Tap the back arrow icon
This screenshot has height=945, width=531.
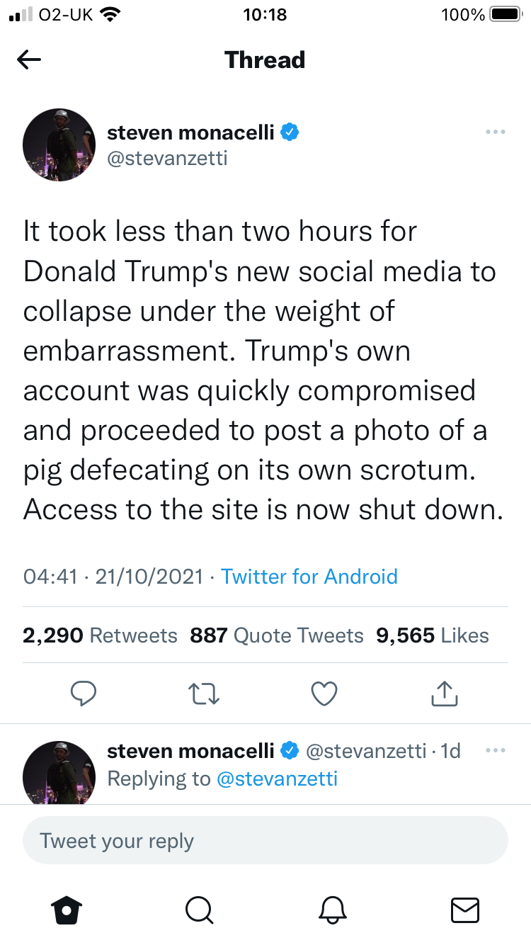pyautogui.click(x=29, y=60)
